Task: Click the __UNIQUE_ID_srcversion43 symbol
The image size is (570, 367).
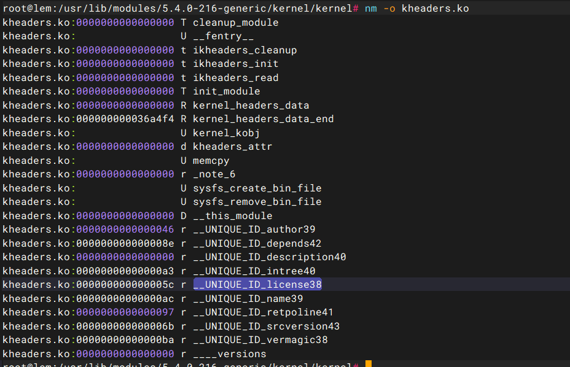Action: (x=266, y=326)
